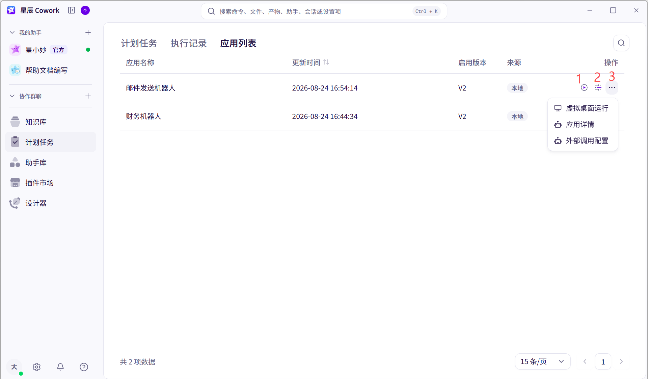Image resolution: width=648 pixels, height=379 pixels.
Task: Select 计划任务 in the sidebar
Action: click(x=51, y=142)
